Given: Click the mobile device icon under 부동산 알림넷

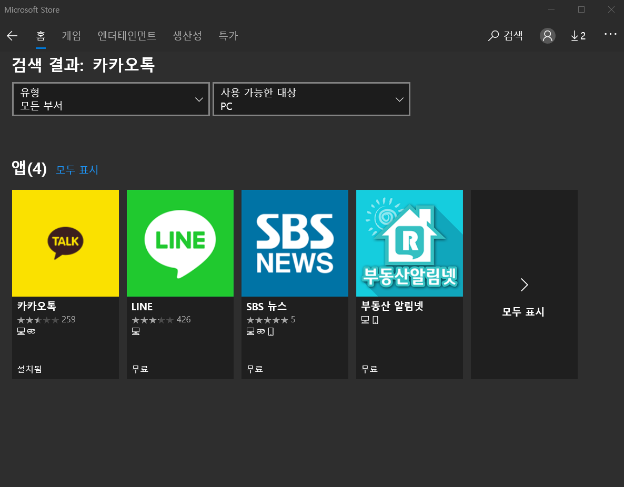Looking at the screenshot, I should [375, 320].
